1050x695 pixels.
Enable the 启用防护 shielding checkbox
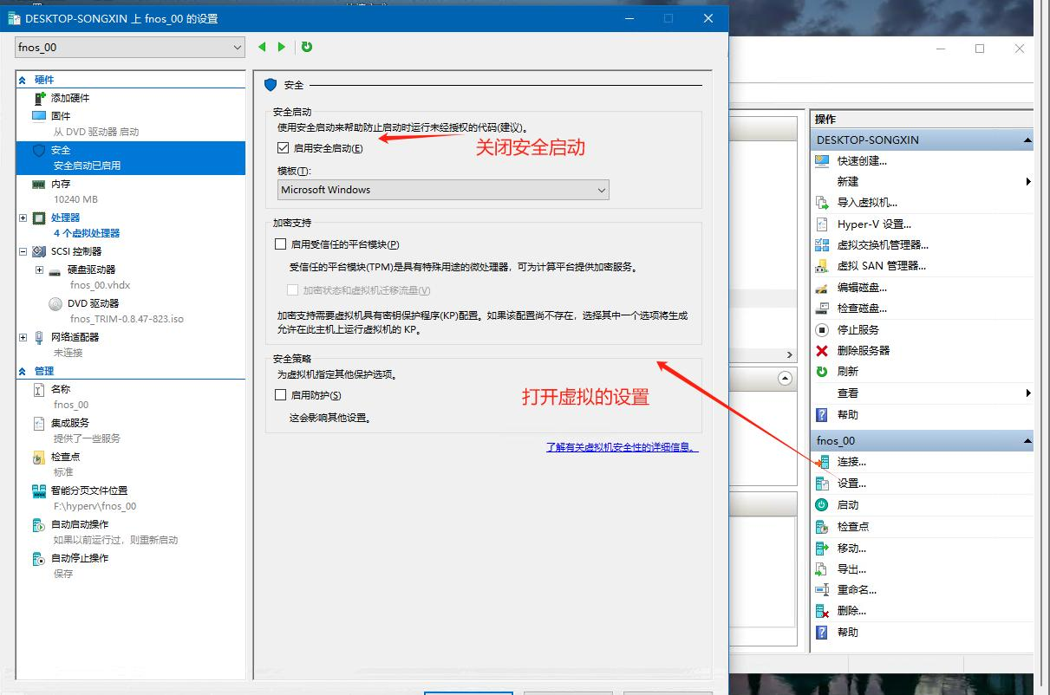point(280,395)
